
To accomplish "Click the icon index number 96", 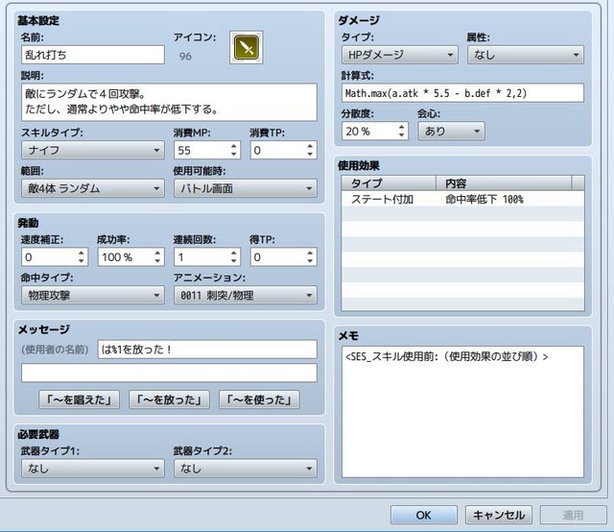I will [x=185, y=56].
